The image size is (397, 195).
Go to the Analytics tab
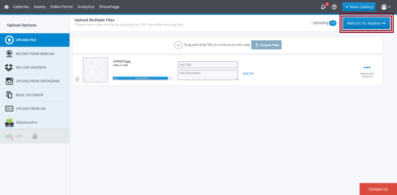tap(86, 7)
